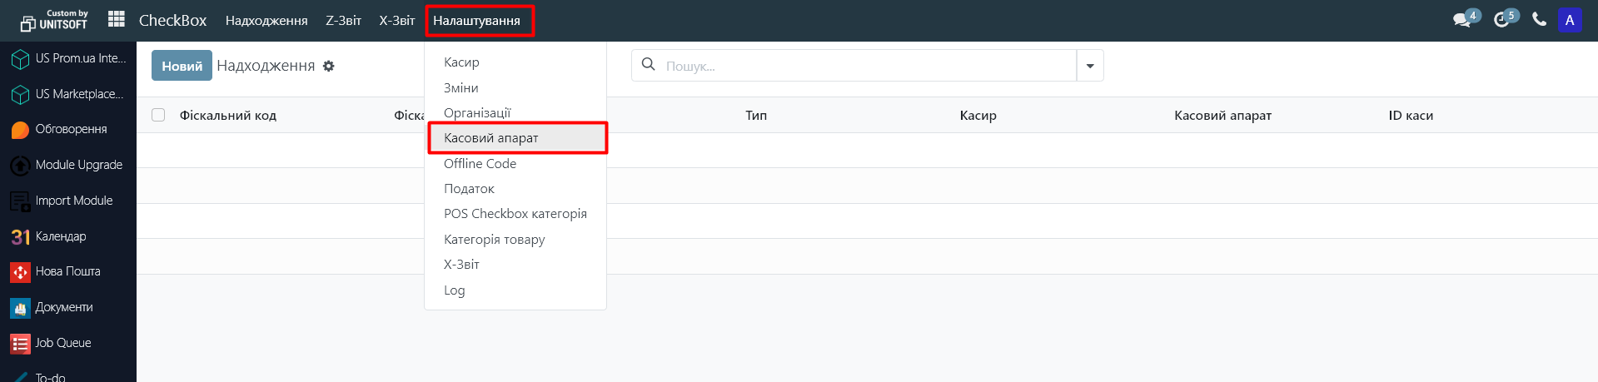
Task: Click the CheckBox app title
Action: coord(172,21)
